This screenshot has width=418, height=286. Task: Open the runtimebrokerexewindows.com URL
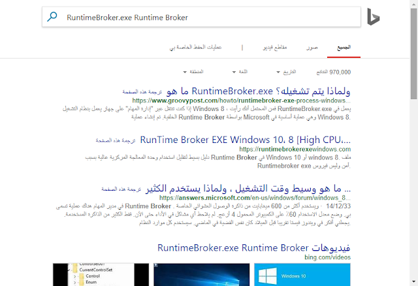pos(295,149)
